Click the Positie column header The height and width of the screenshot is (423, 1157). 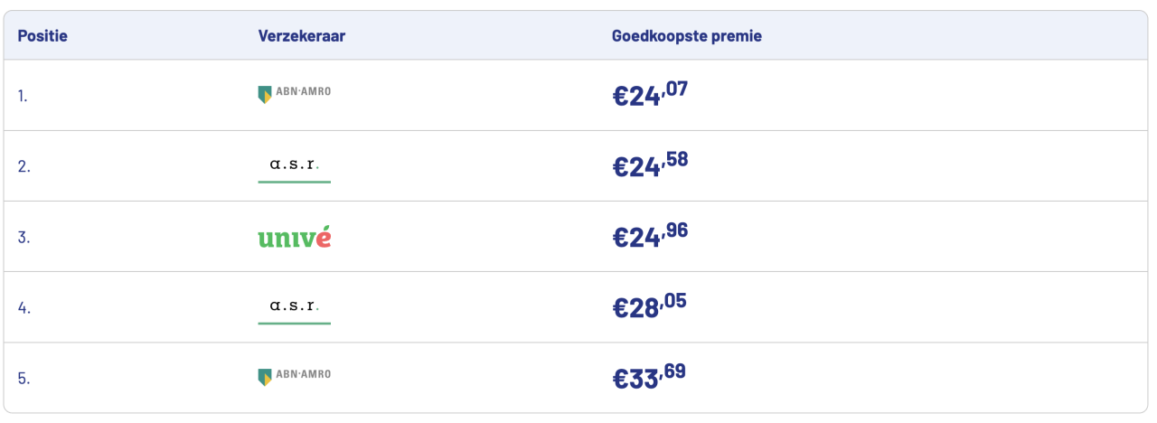(42, 36)
